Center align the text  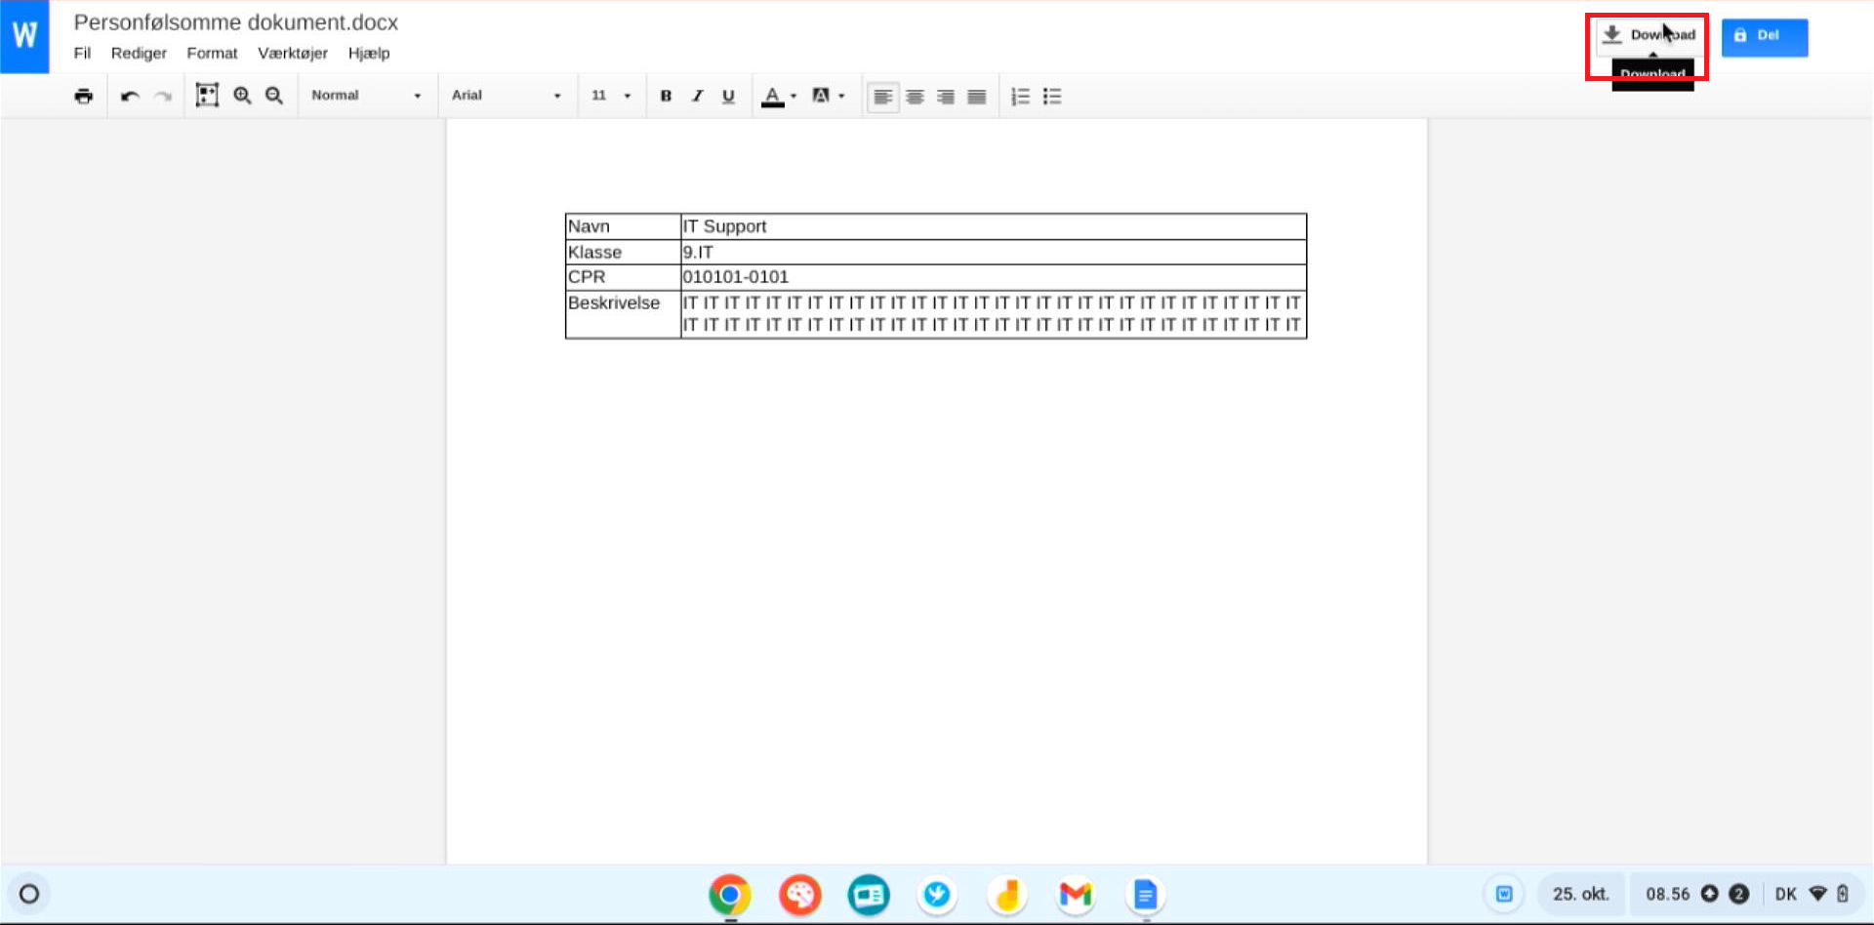(915, 96)
